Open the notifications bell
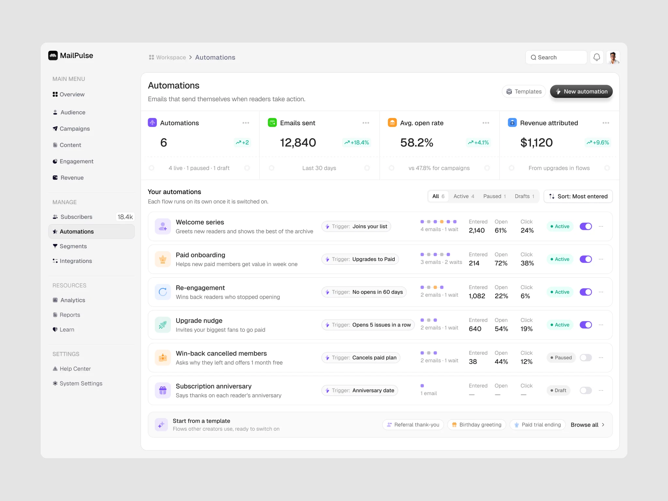668x501 pixels. 597,57
